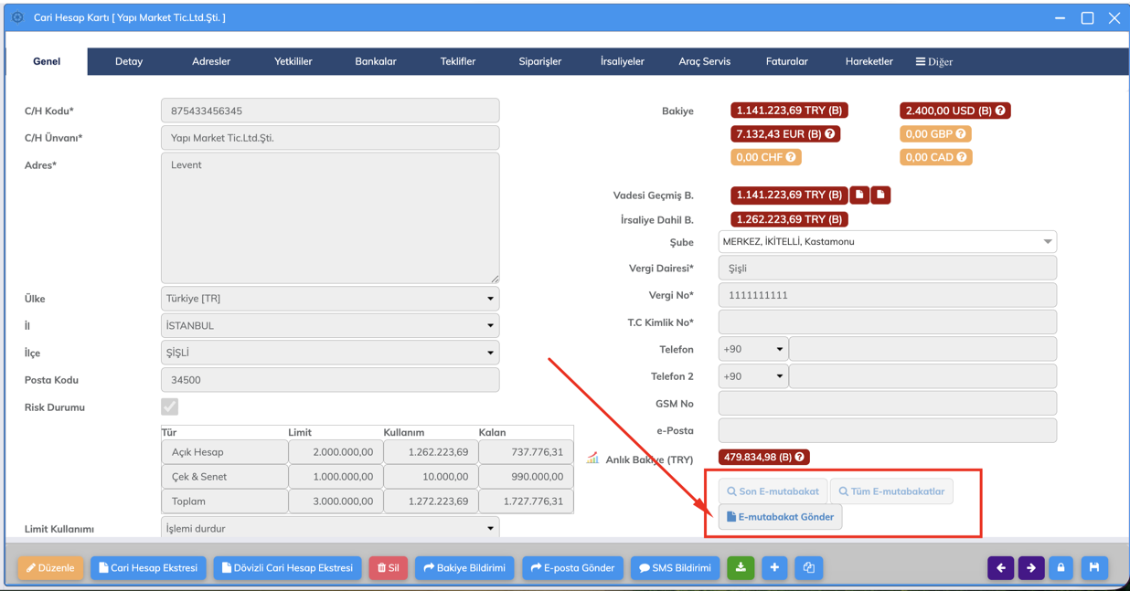The image size is (1130, 591).
Task: Click the lock icon button
Action: click(1061, 568)
